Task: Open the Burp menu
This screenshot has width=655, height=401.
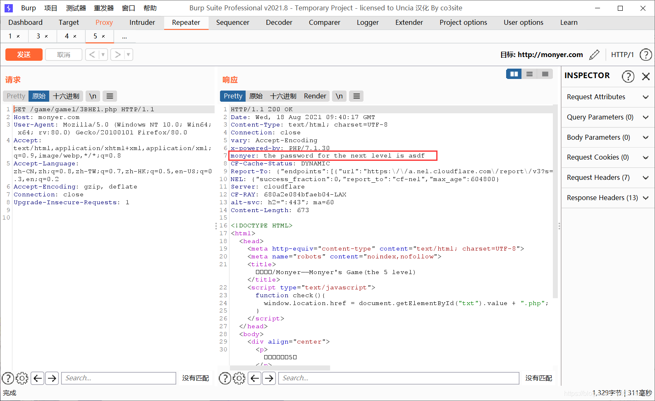Action: 29,8
